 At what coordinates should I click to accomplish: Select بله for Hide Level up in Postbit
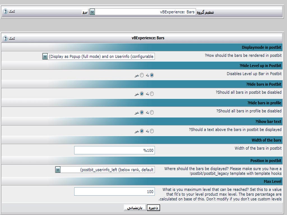pos(152,75)
